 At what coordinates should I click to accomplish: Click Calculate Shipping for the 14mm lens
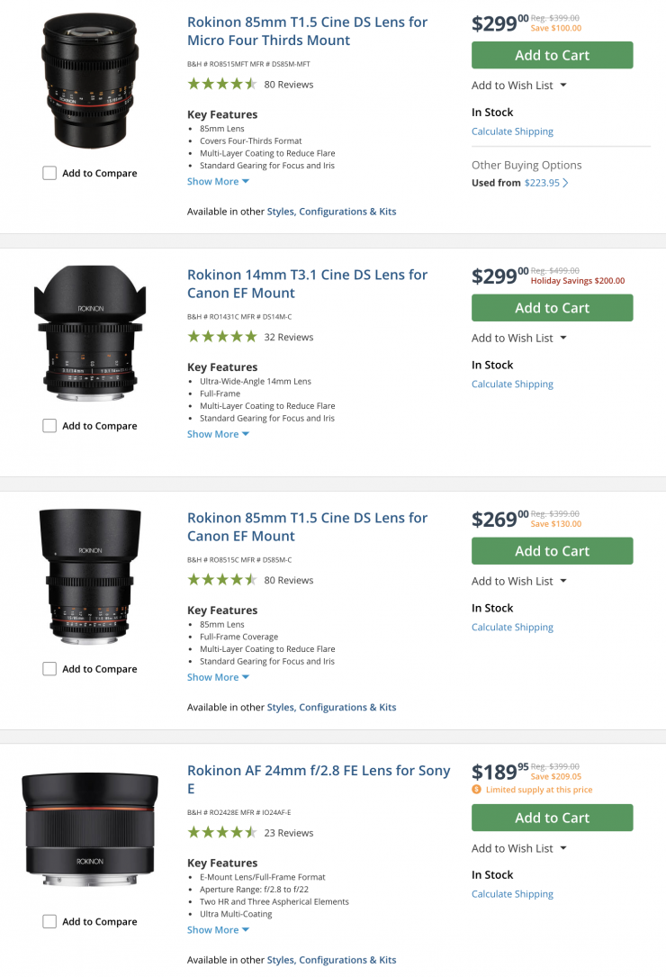coord(512,384)
